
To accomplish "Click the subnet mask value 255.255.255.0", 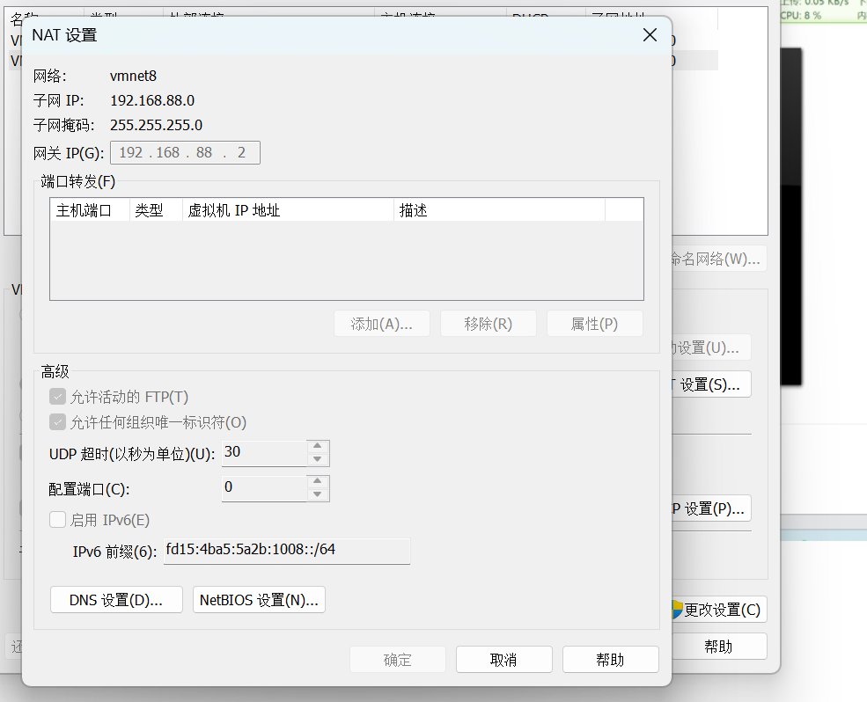I will pyautogui.click(x=156, y=125).
